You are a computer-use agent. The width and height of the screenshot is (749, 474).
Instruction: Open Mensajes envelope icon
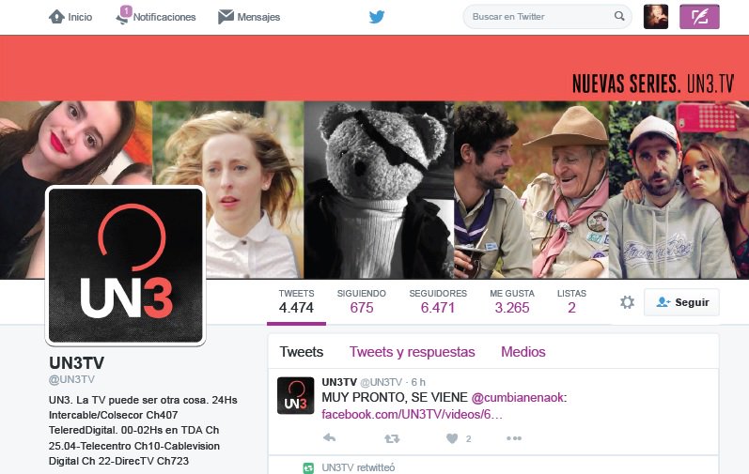(x=226, y=17)
